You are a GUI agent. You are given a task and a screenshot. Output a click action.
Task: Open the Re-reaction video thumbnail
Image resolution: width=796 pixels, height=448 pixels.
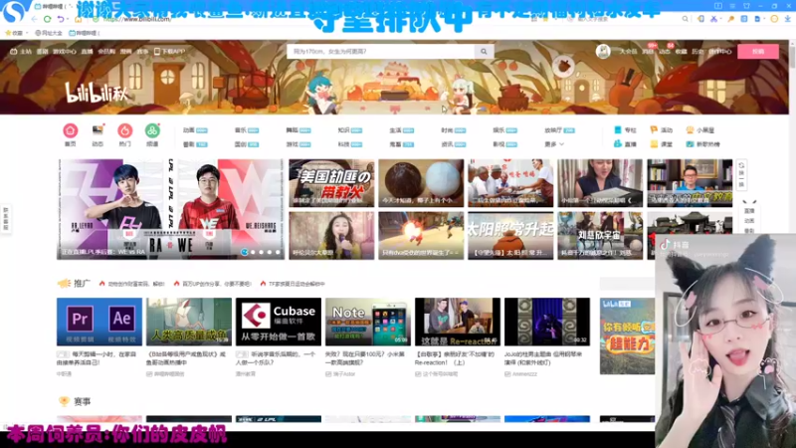point(458,322)
